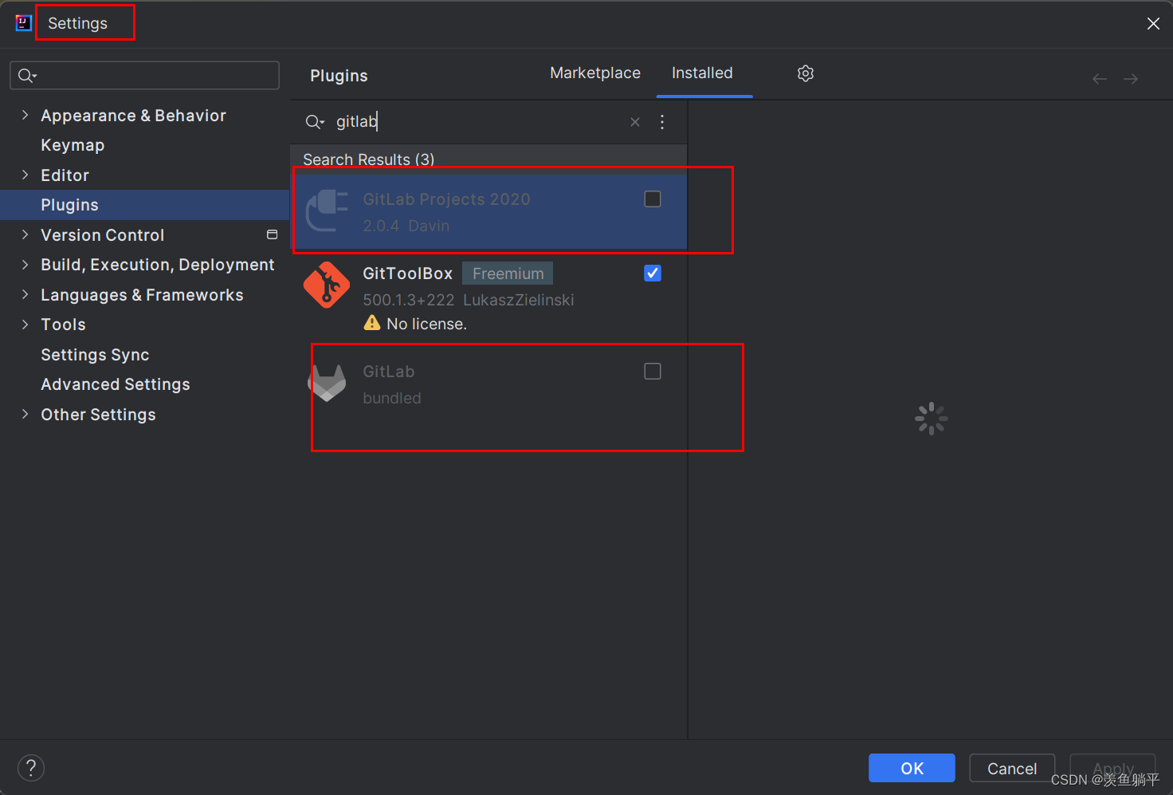Image resolution: width=1173 pixels, height=795 pixels.
Task: Expand Build, Execution, Deployment settings
Action: (x=25, y=265)
